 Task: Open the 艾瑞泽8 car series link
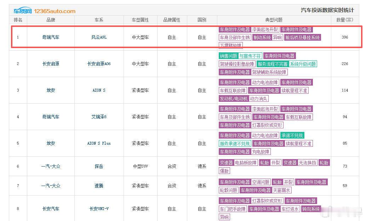99,117
